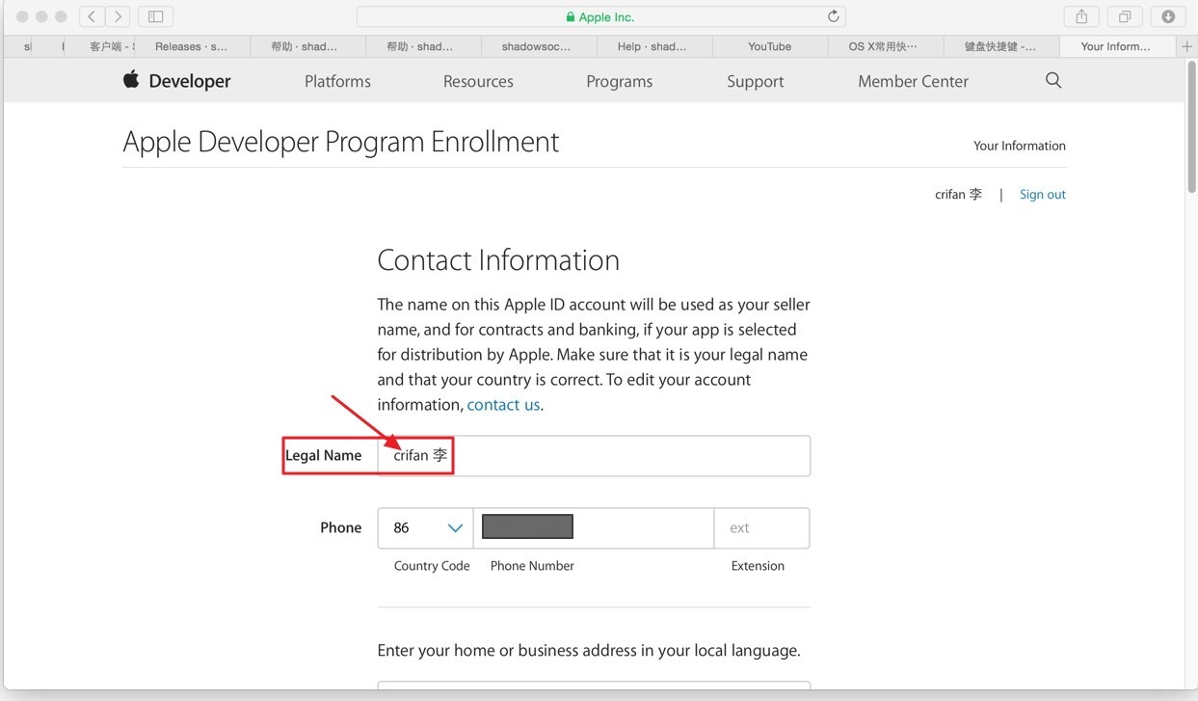This screenshot has height=701, width=1198.
Task: Switch to the Help · shad tab
Action: click(x=652, y=46)
